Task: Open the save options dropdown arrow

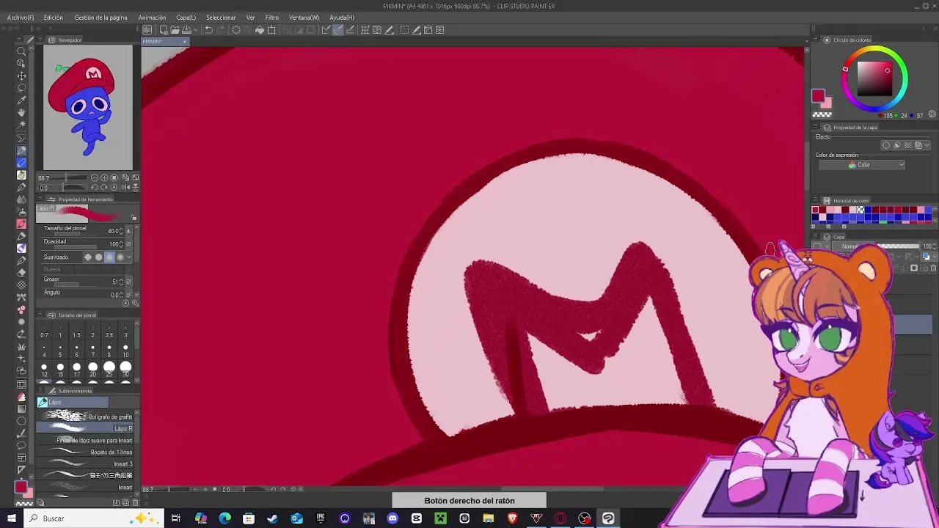Action: click(x=194, y=30)
